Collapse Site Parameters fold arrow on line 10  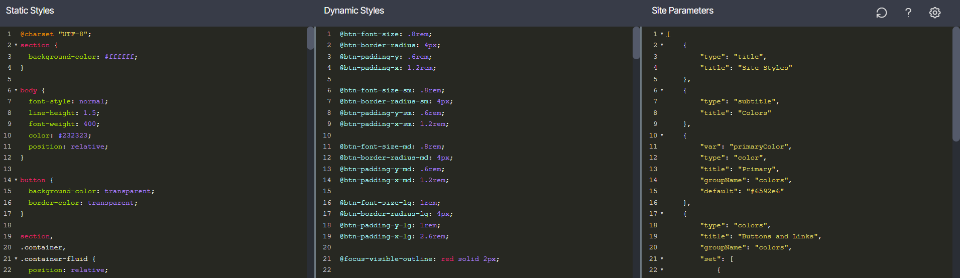coord(662,135)
